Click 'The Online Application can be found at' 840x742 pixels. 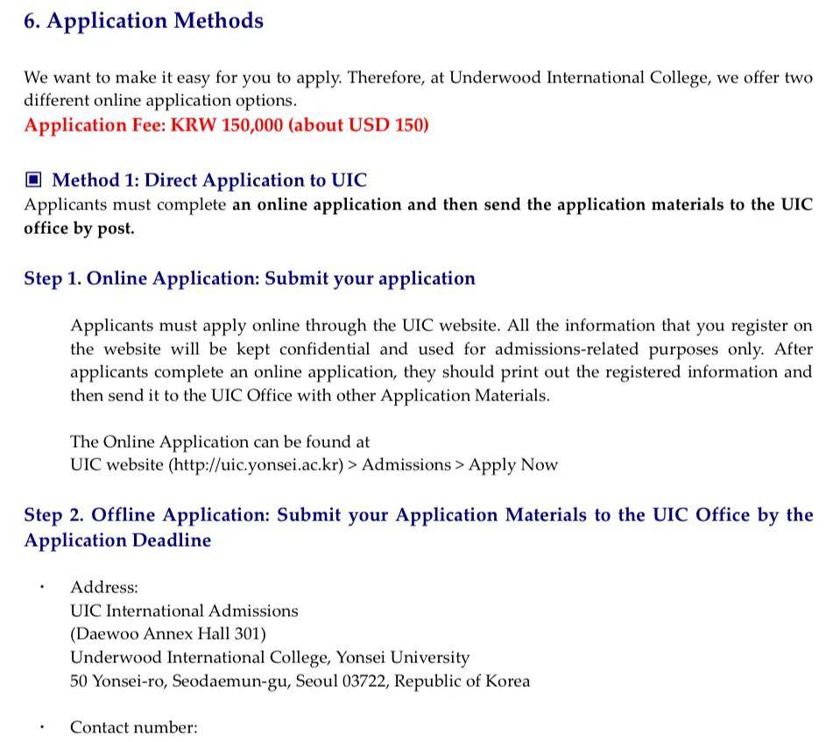(x=220, y=442)
